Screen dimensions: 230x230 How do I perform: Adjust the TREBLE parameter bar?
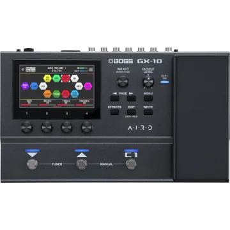tap(66, 105)
